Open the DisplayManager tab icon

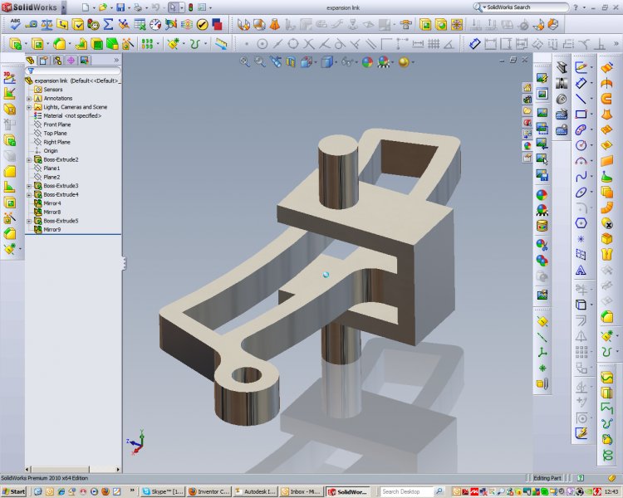84,60
